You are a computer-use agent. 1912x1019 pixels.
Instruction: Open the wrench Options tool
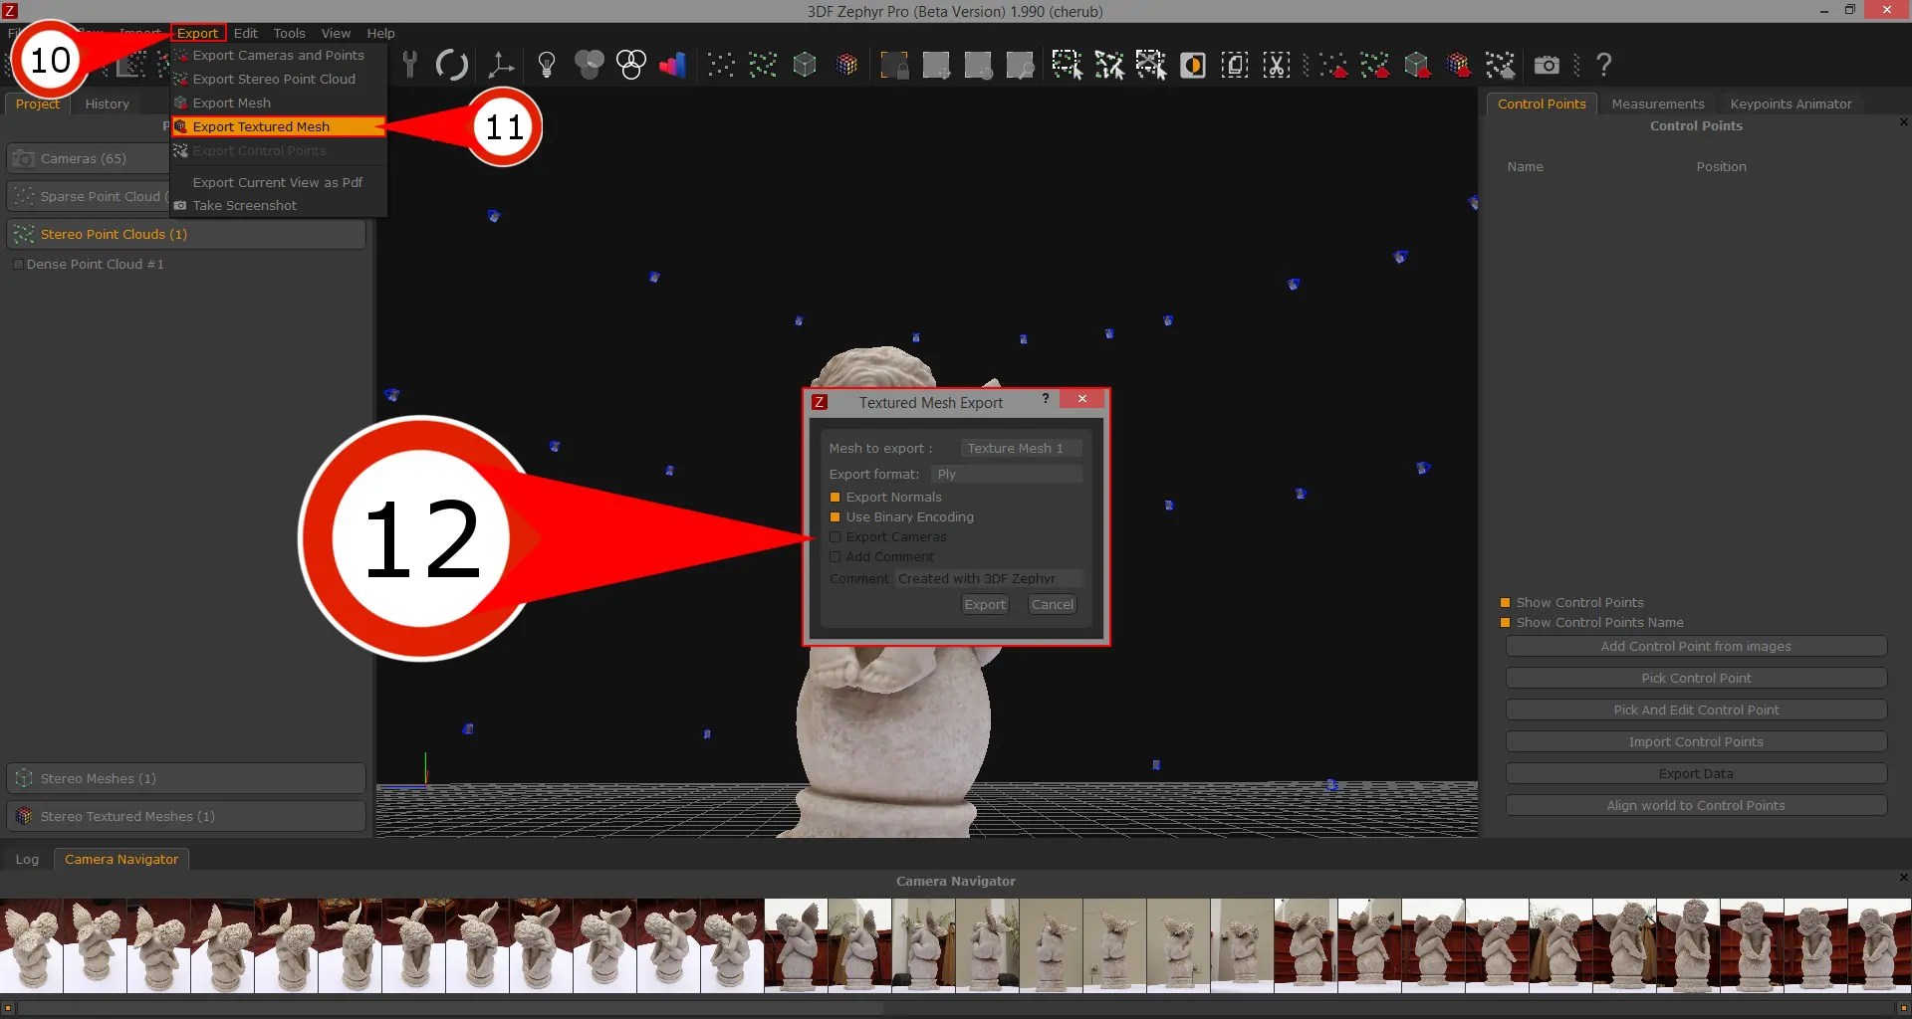[411, 65]
